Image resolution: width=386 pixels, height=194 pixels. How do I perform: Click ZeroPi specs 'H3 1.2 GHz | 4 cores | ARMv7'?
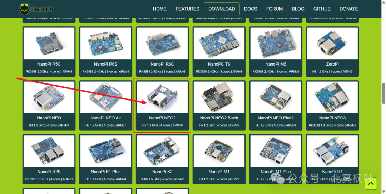click(332, 72)
